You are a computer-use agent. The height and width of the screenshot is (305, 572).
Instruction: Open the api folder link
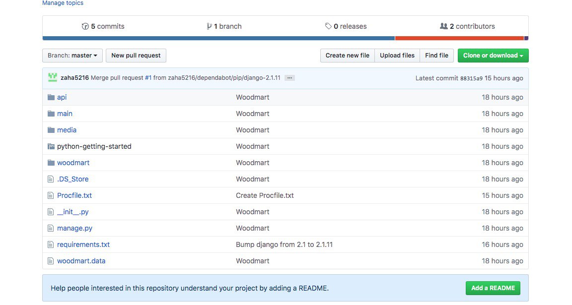(62, 97)
